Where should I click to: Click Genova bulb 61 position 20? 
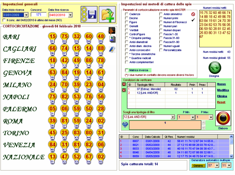click(x=101, y=74)
